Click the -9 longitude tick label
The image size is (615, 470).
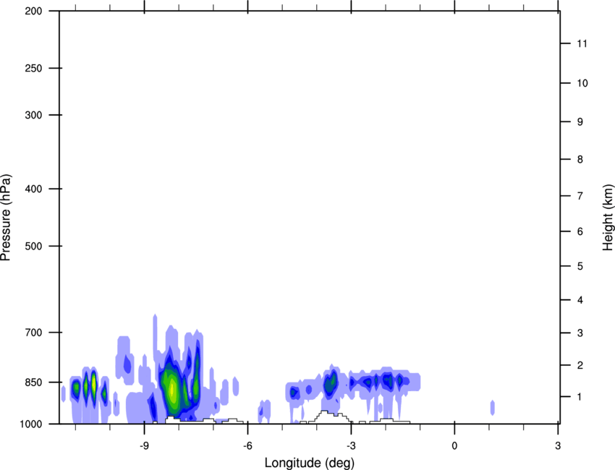144,446
